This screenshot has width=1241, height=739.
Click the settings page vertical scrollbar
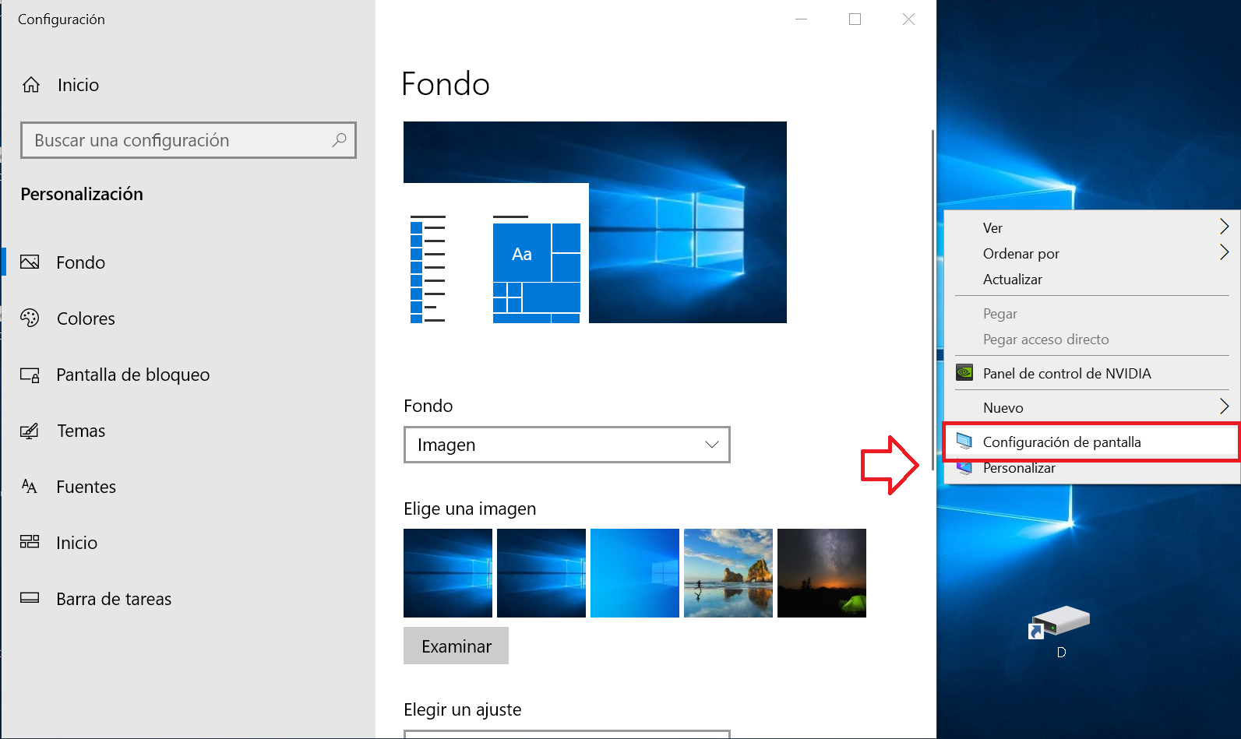tap(933, 300)
